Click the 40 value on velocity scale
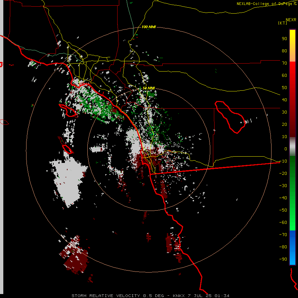The image size is (298, 298). click(x=284, y=100)
